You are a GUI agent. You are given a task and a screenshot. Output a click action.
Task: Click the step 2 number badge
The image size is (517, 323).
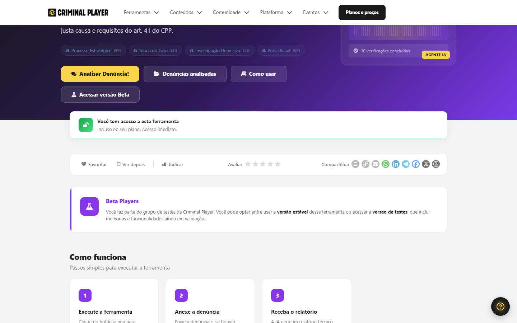pyautogui.click(x=181, y=295)
